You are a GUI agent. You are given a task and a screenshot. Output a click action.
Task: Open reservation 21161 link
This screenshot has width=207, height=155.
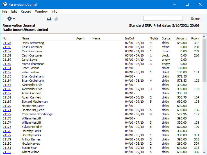[7, 68]
